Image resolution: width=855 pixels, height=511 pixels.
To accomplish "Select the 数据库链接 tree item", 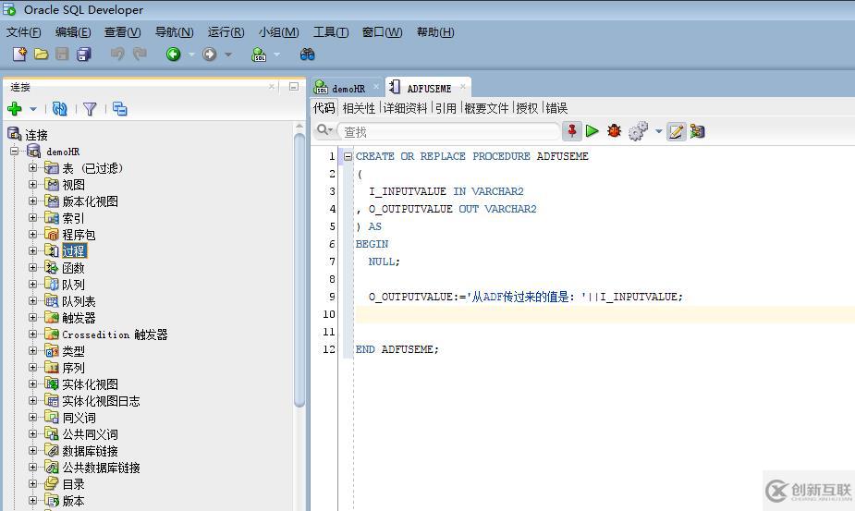I will (90, 452).
